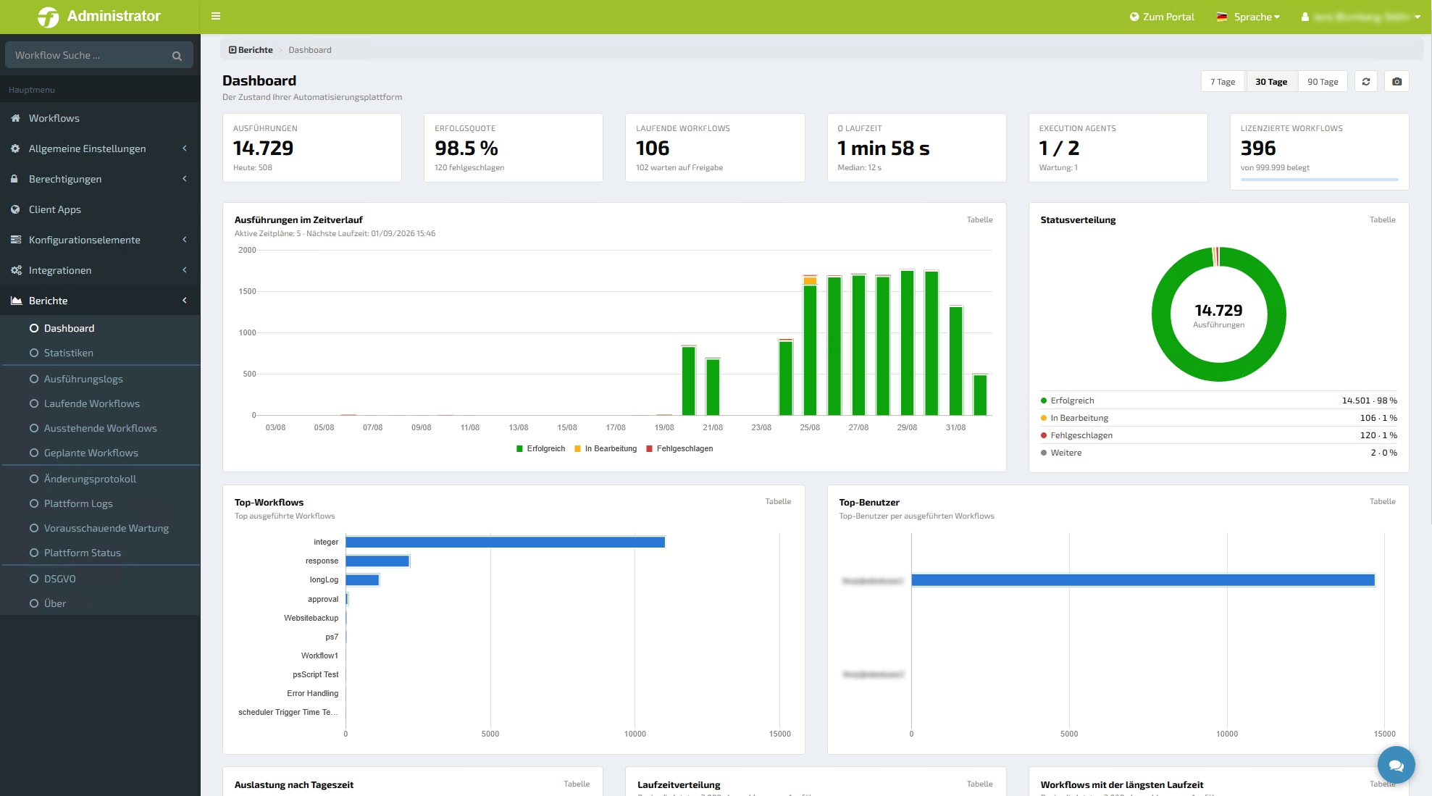Click the Client Apps globe icon
The image size is (1432, 796).
(x=15, y=209)
